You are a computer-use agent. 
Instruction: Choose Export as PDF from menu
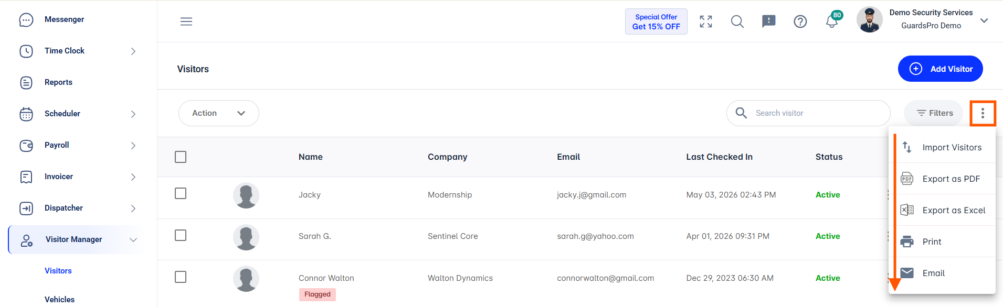942,179
